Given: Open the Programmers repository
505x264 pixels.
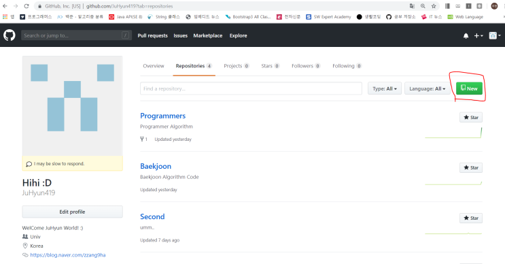Looking at the screenshot, I should pos(162,116).
